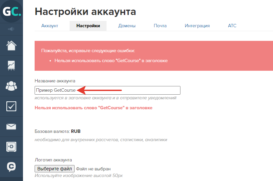Click the GetCourse GC logo
This screenshot has height=181, width=273.
pos(12,11)
